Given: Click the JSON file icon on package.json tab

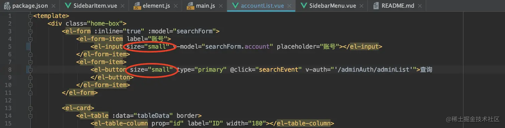Looking at the screenshot, I should 7,6.
